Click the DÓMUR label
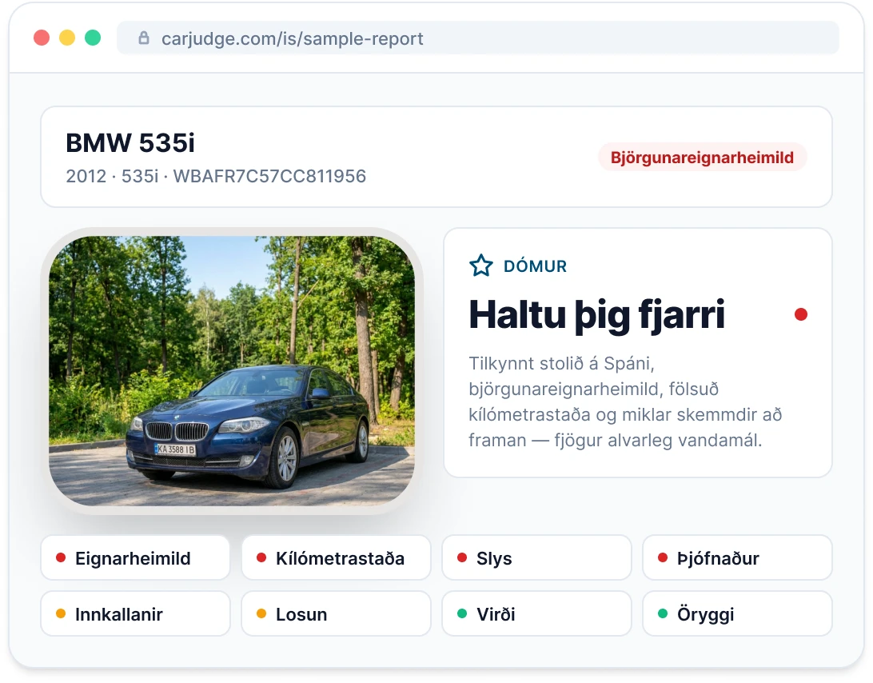This screenshot has width=873, height=683. [x=535, y=266]
